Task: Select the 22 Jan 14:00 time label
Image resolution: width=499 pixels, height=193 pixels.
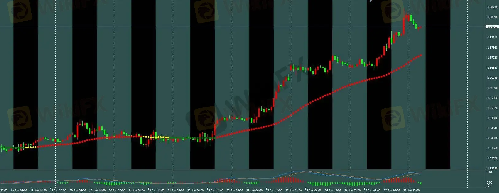Action: 215,191
